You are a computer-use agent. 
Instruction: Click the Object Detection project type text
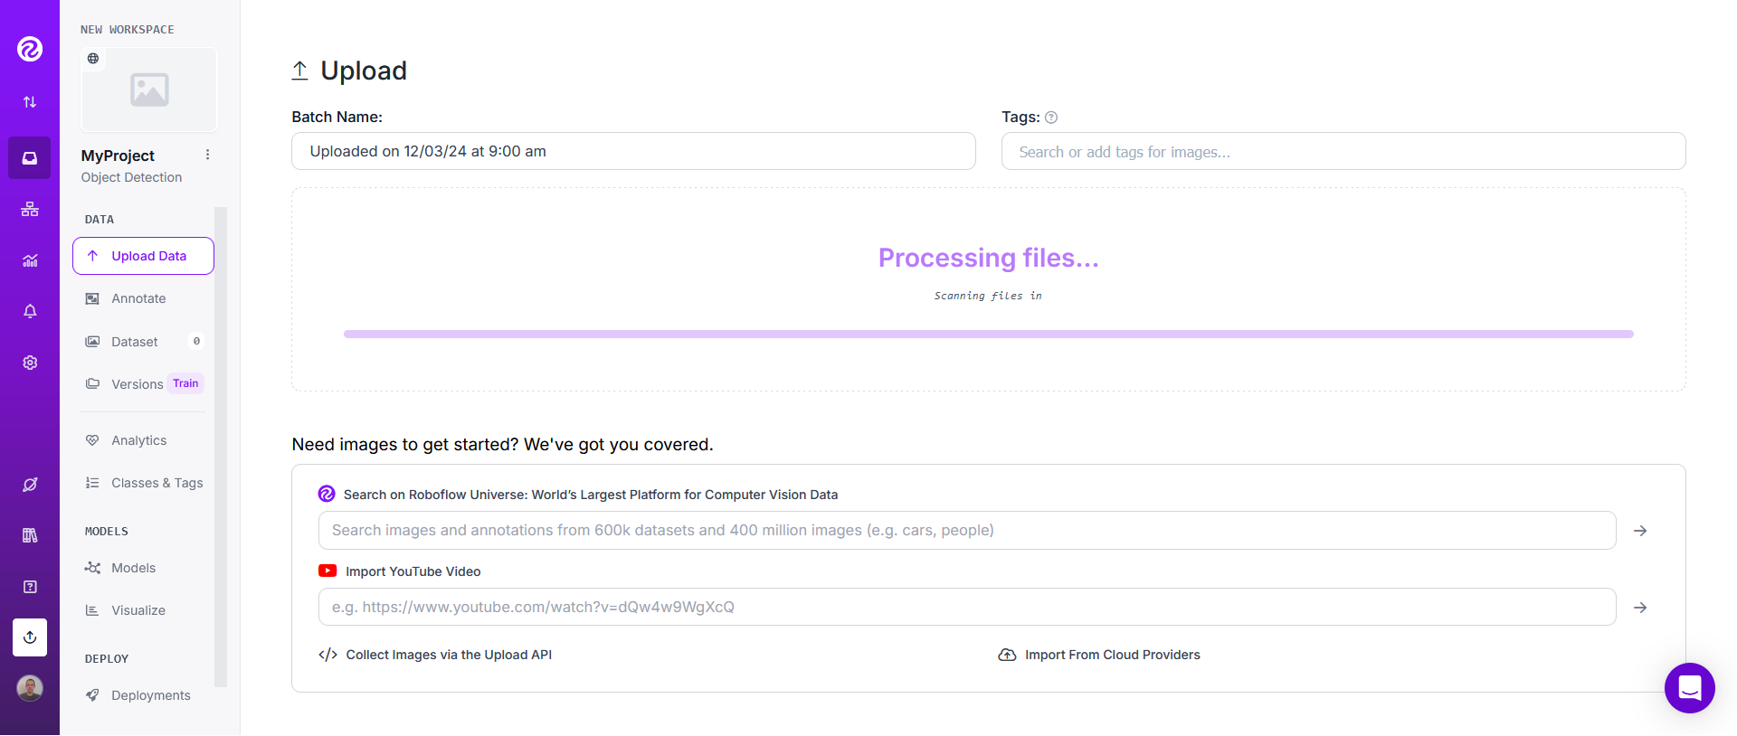(131, 177)
